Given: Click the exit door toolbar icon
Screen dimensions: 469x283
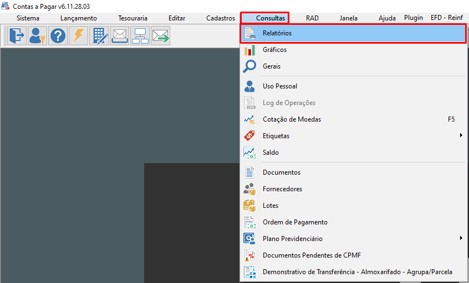Looking at the screenshot, I should [x=17, y=36].
